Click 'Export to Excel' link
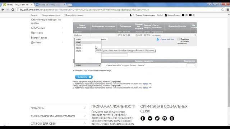Image resolution: width=230 pixels, height=129 pixels. tap(167, 39)
